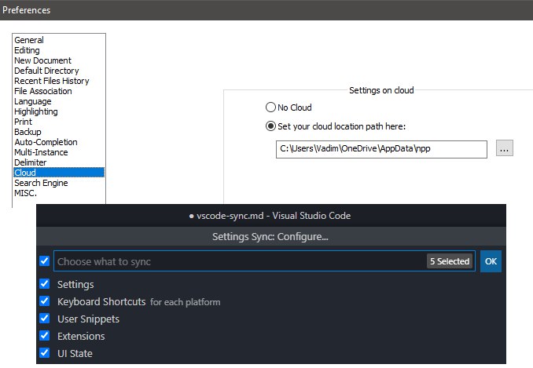Toggle the UI State checkbox
This screenshot has height=368, width=533.
pyautogui.click(x=45, y=353)
